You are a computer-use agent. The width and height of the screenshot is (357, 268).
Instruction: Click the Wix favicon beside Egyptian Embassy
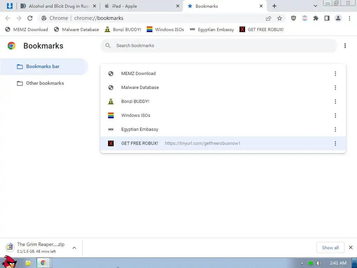(x=111, y=129)
